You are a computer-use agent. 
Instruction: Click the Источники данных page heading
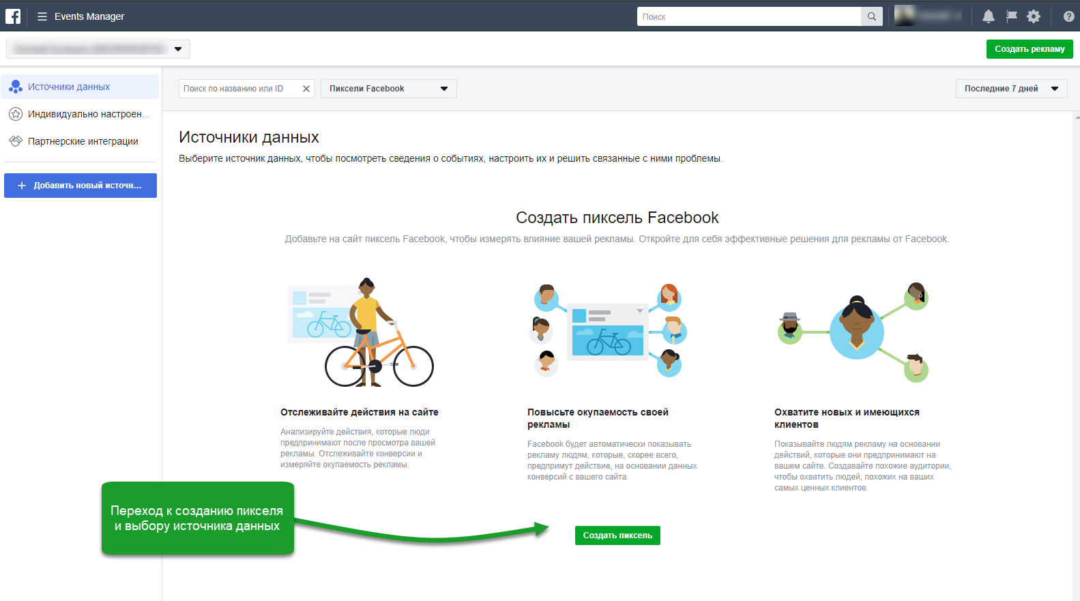pos(249,137)
